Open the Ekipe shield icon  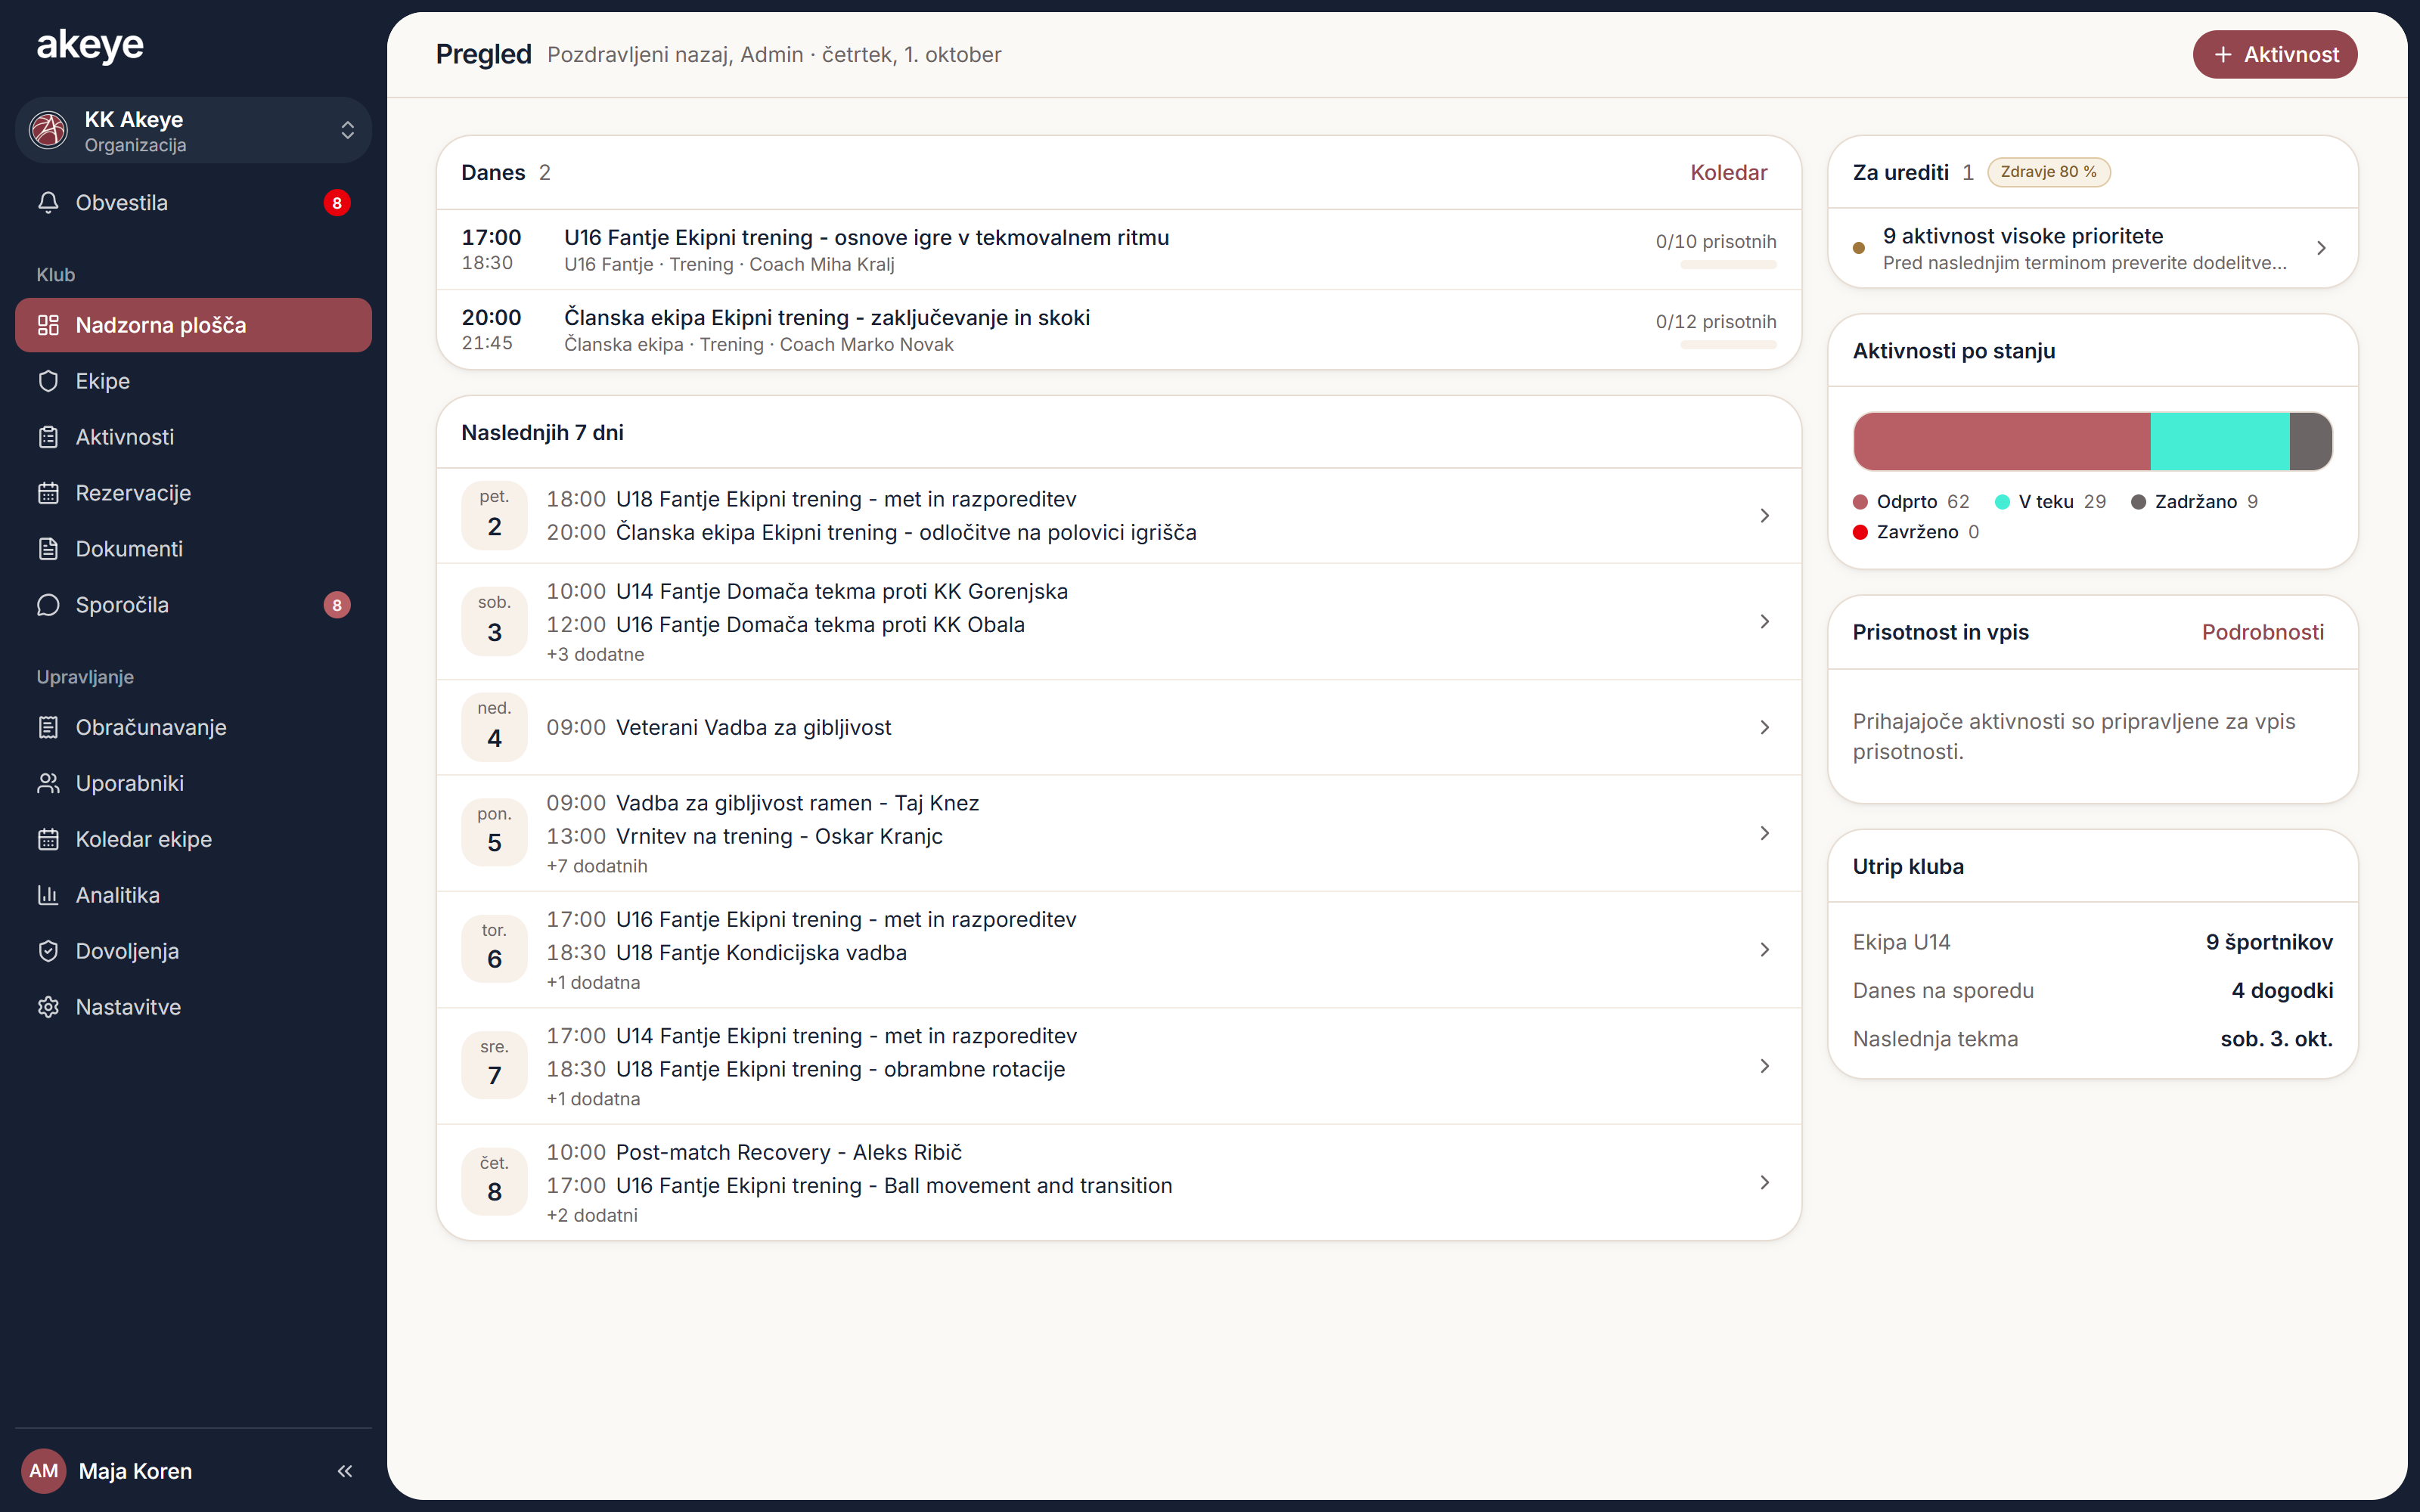click(x=48, y=381)
